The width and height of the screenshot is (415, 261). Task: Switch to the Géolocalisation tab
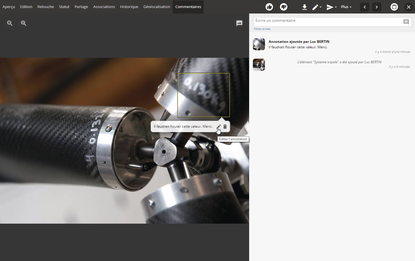tap(157, 7)
